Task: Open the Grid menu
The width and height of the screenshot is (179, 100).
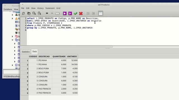Action: click(x=58, y=8)
